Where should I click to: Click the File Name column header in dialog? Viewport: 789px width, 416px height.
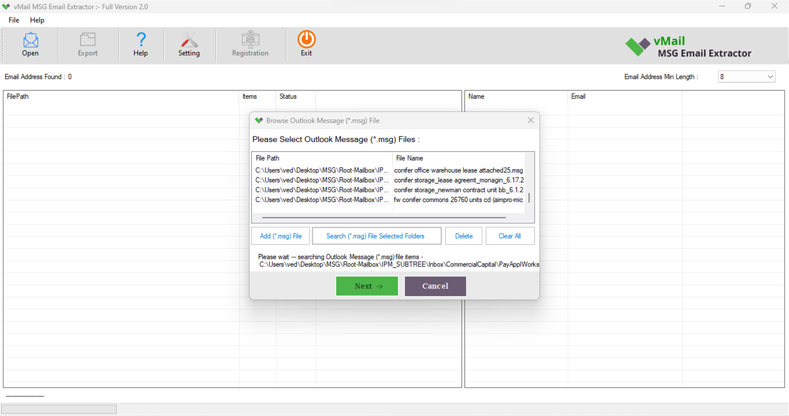pos(459,158)
